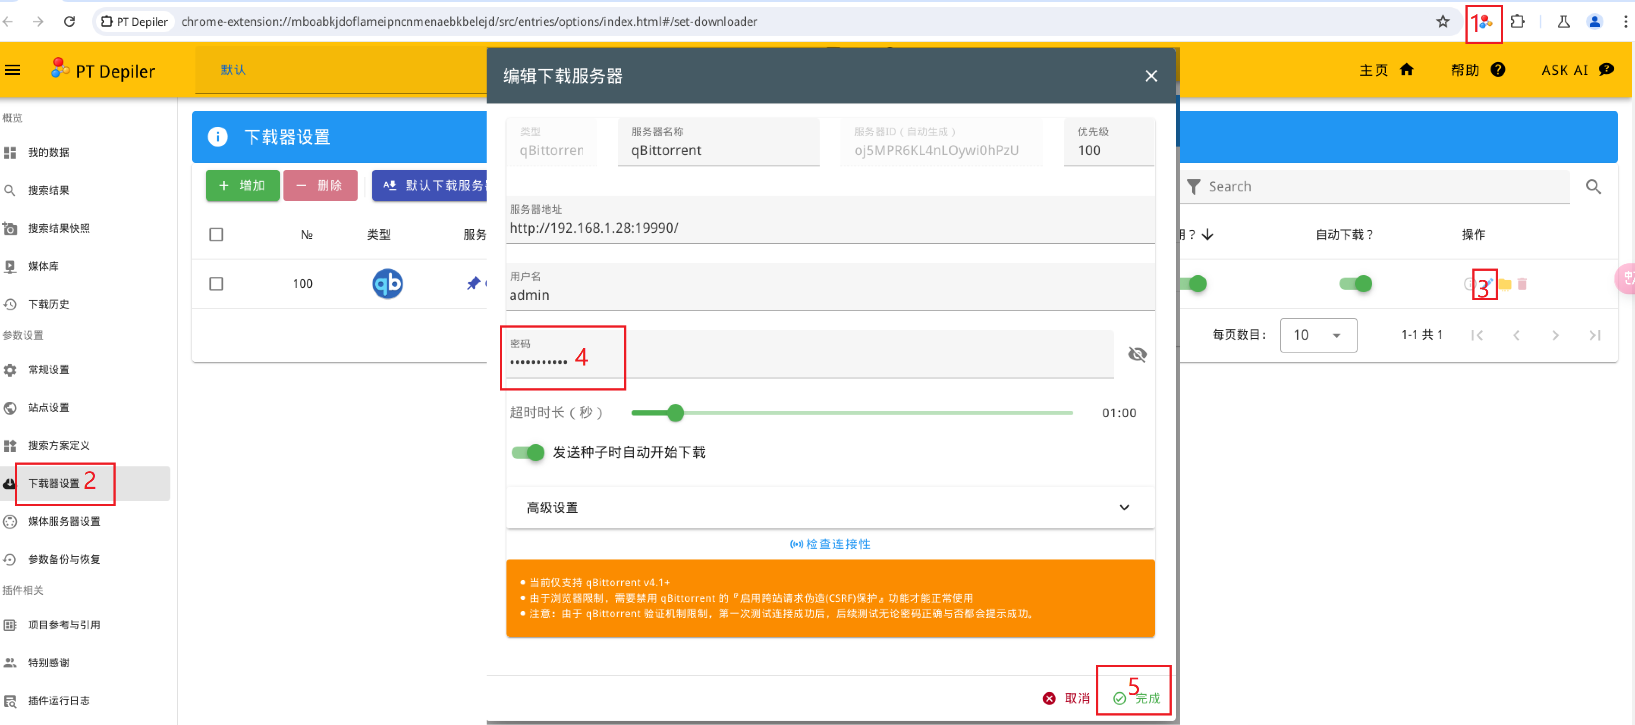1635x725 pixels.
Task: Click the PT Depiler logo
Action: pos(104,70)
